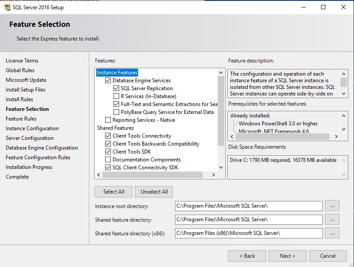The image size is (354, 267).
Task: Browse for the shared feature directory
Action: pyautogui.click(x=332, y=219)
